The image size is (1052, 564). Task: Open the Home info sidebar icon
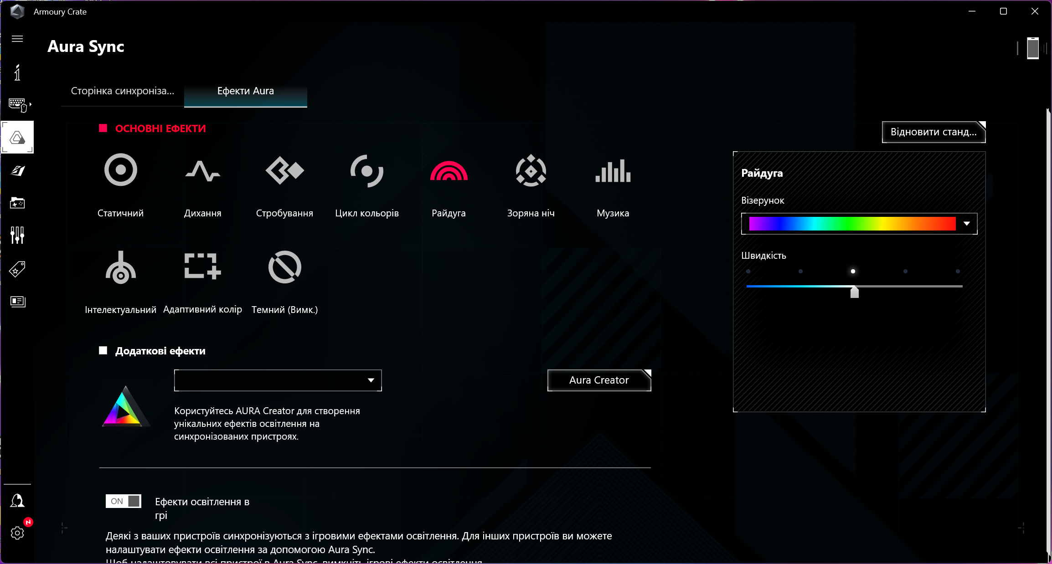tap(17, 72)
